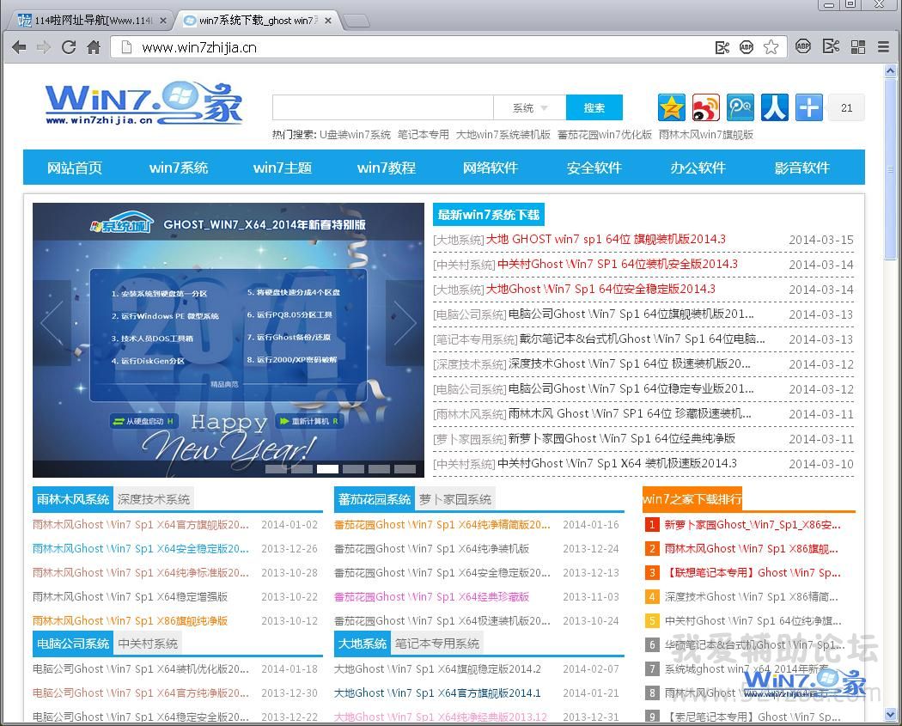
Task: Click the share count 21 box
Action: click(846, 107)
